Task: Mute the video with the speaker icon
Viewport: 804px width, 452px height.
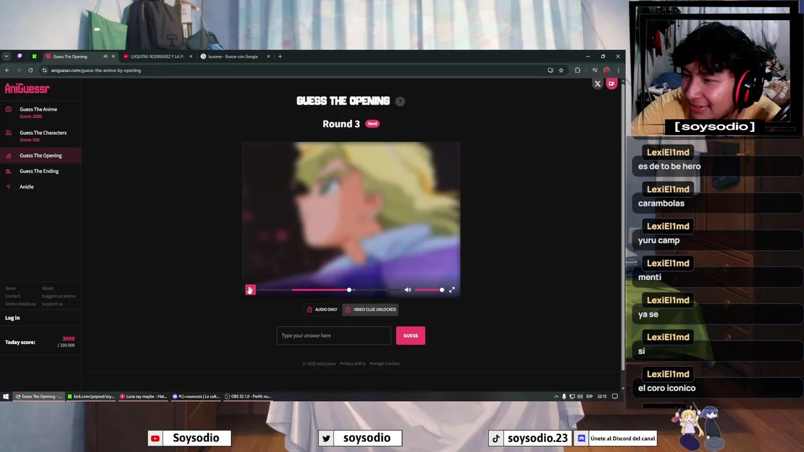Action: [x=408, y=290]
